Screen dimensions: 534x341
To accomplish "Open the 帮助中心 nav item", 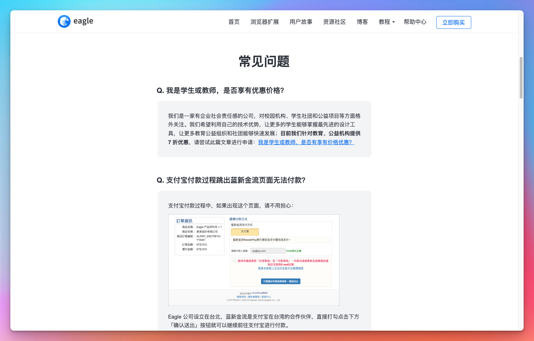I will [415, 22].
